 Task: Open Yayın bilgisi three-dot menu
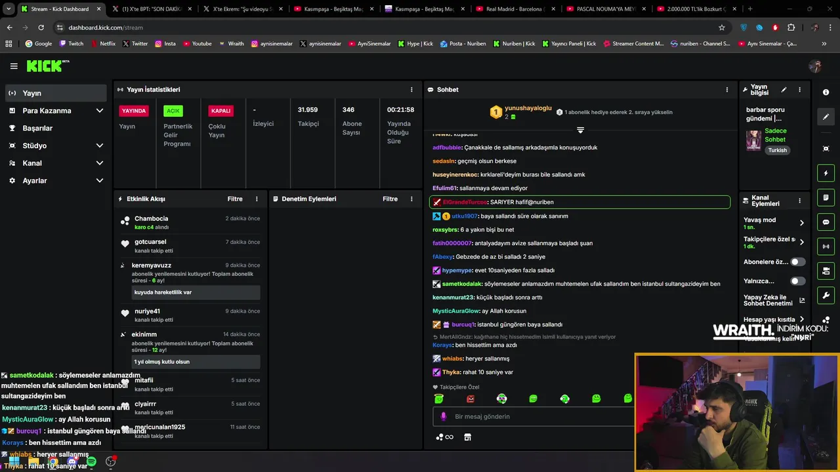click(x=799, y=90)
